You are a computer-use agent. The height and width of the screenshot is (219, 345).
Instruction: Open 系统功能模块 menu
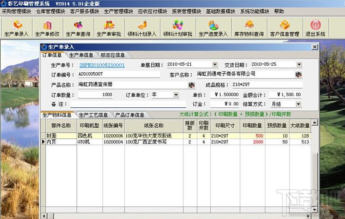[255, 11]
